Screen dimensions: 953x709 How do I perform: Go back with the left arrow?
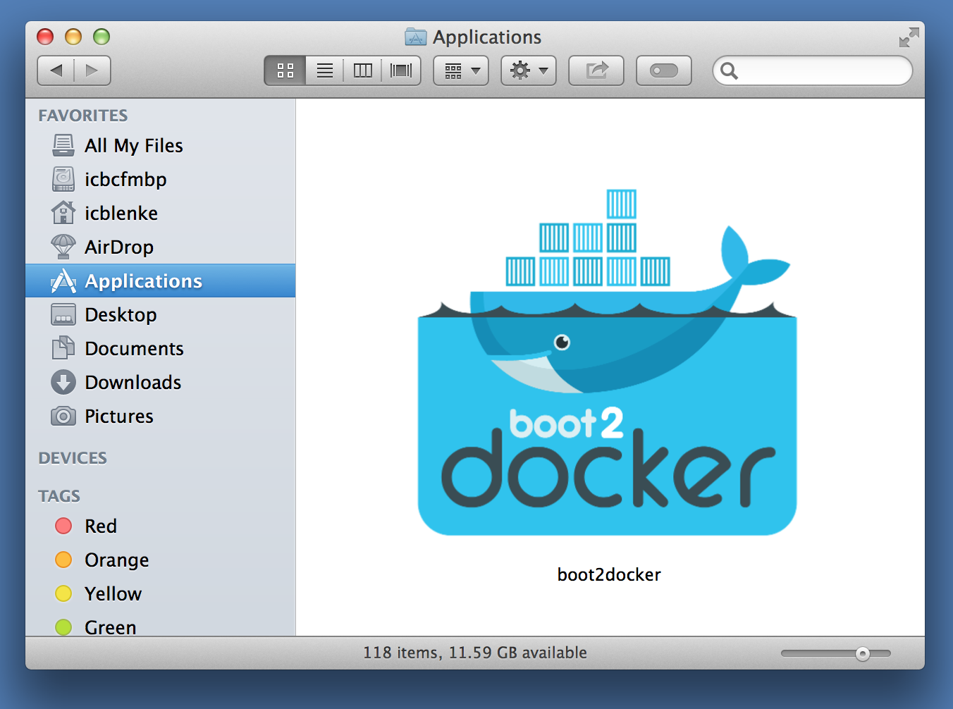pyautogui.click(x=56, y=70)
